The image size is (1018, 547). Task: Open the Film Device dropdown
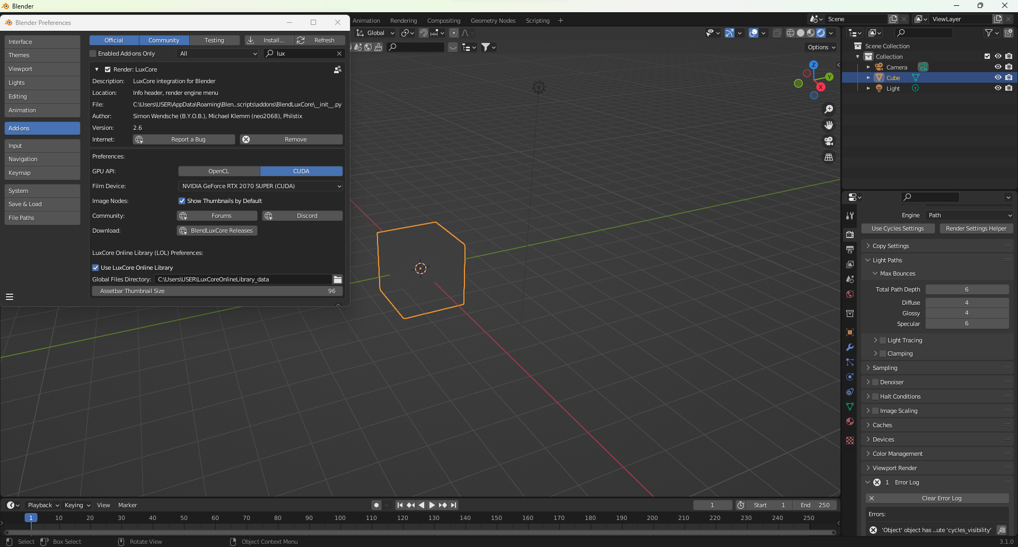[x=260, y=186]
